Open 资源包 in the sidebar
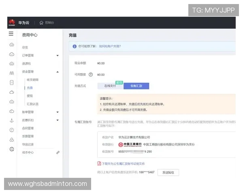This screenshot has height=194, width=243. (x=26, y=63)
